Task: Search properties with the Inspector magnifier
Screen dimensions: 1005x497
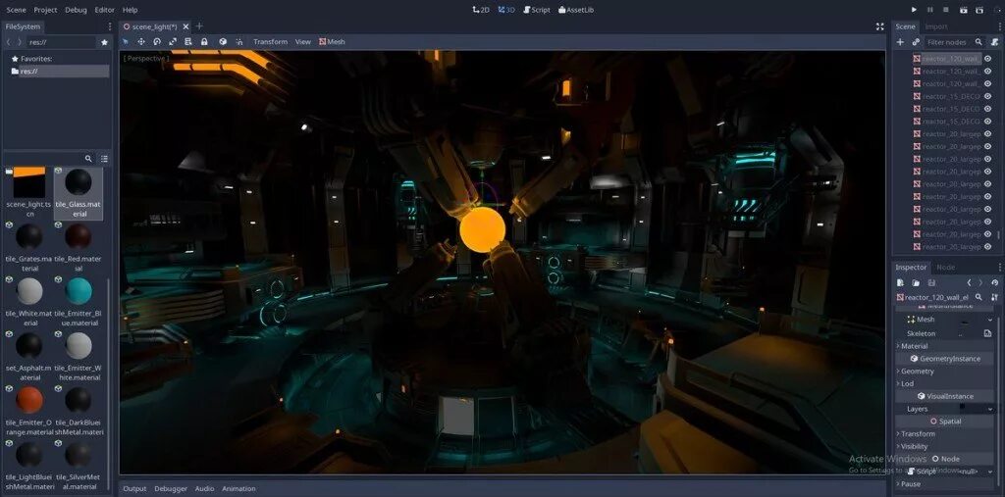Action: pyautogui.click(x=979, y=297)
